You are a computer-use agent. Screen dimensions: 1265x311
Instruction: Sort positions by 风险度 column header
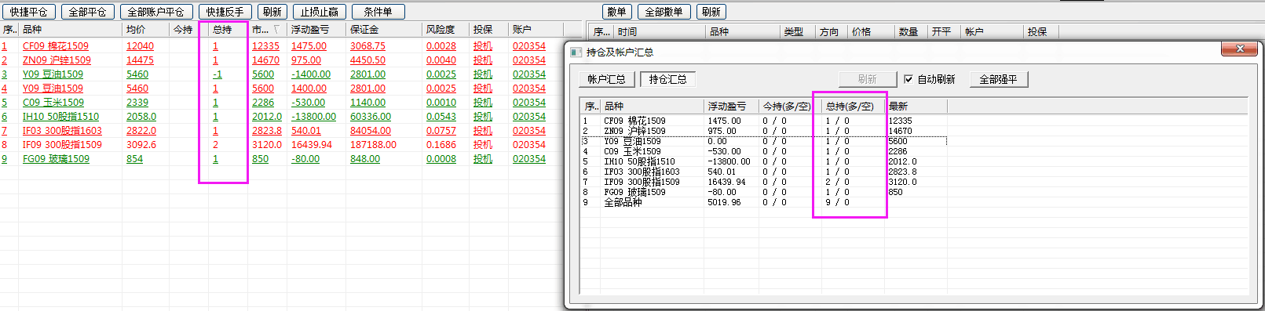click(446, 29)
